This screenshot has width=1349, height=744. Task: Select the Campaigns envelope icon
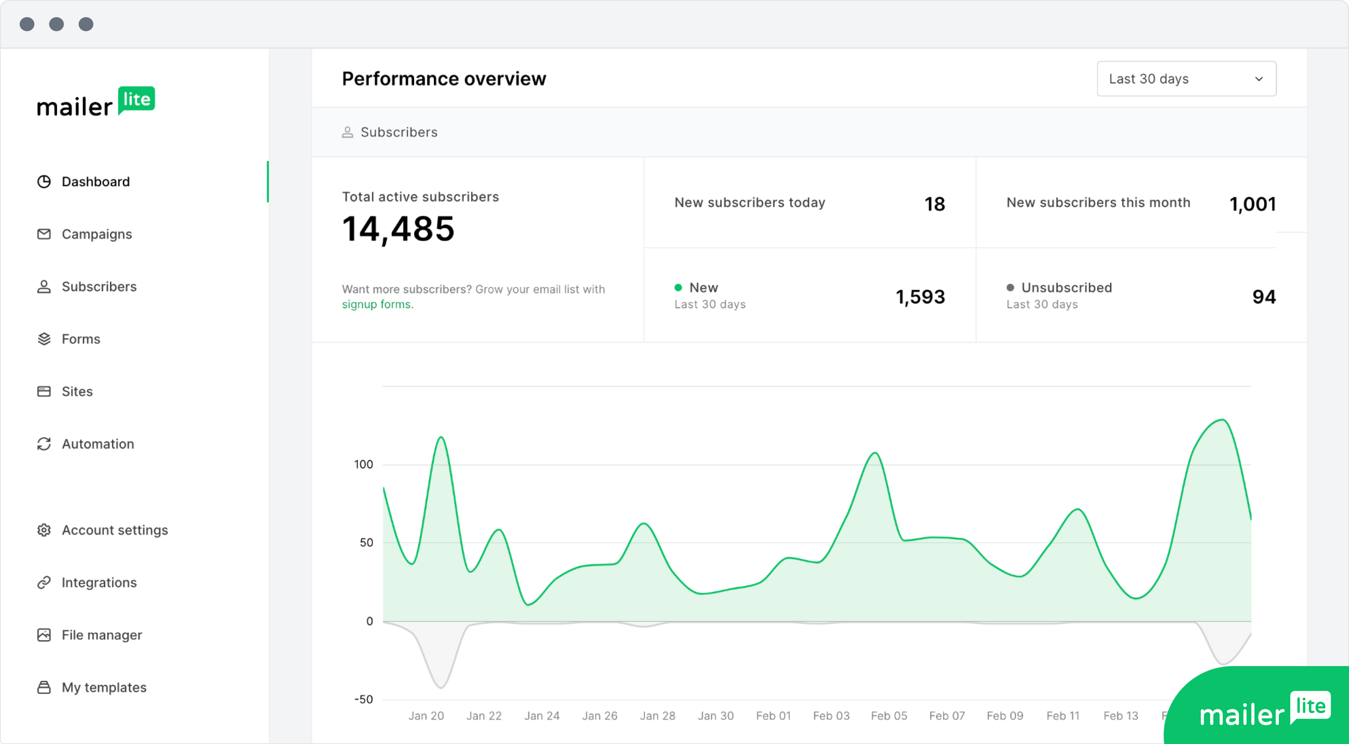tap(45, 234)
